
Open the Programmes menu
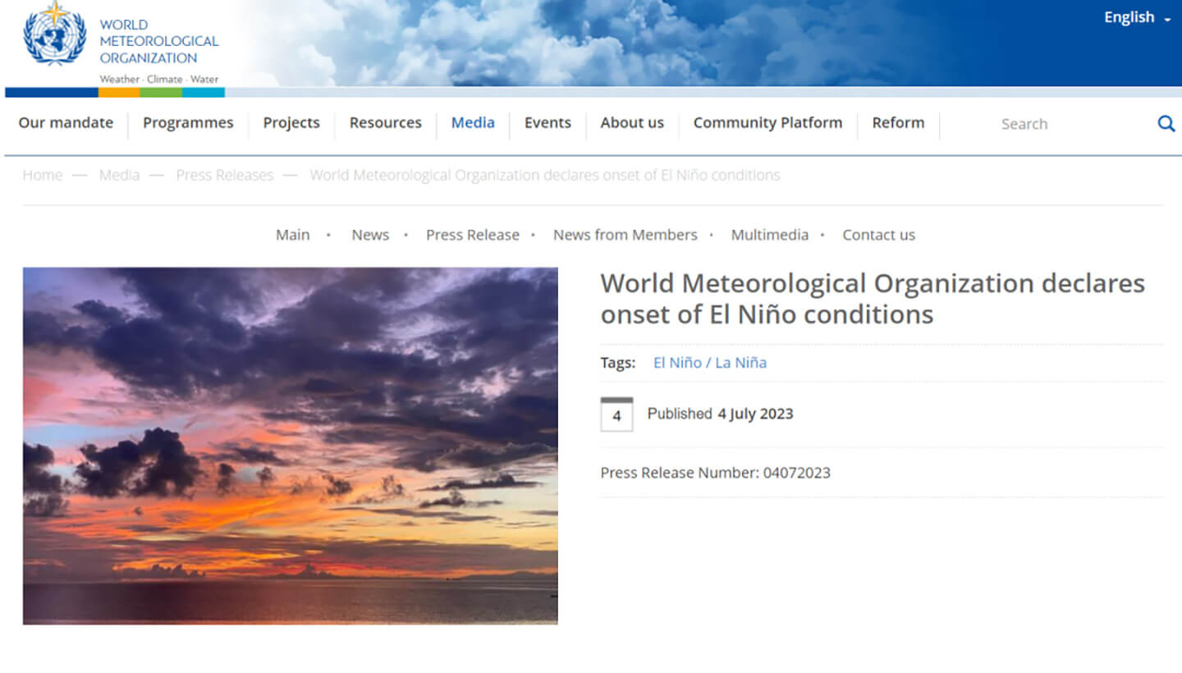pos(188,123)
